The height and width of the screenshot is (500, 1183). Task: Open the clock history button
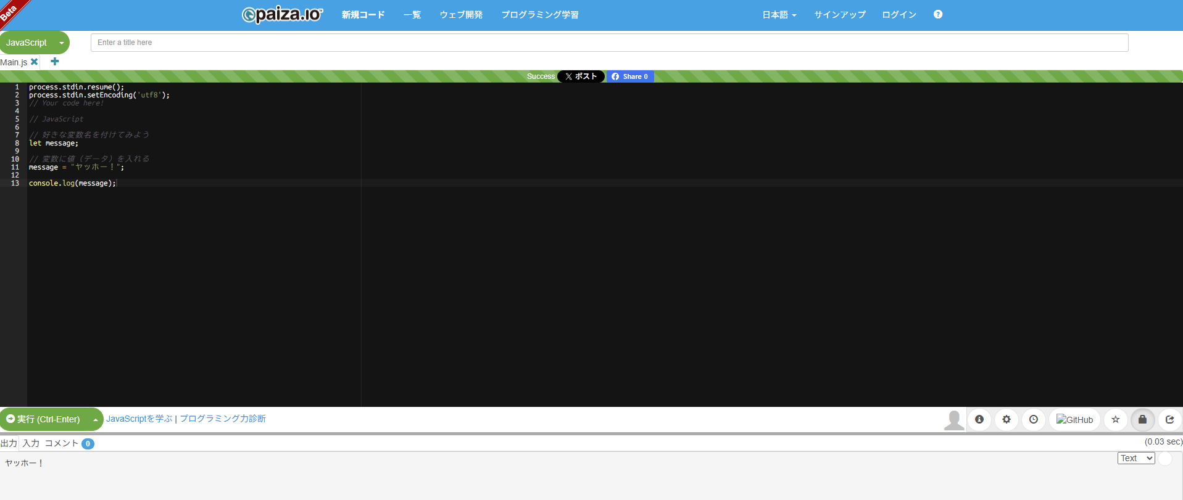pos(1034,419)
